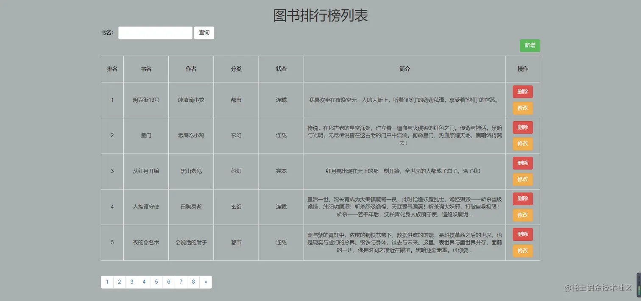Click 修改 for 明克街13号

(x=523, y=108)
